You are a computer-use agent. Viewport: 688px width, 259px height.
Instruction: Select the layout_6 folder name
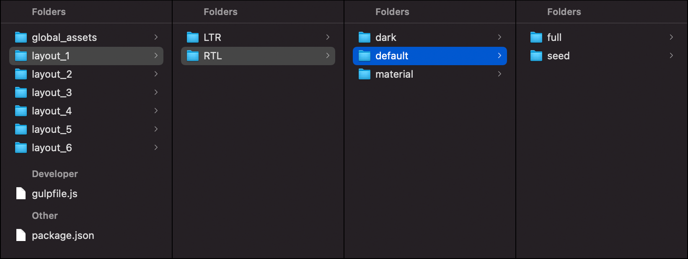point(52,148)
